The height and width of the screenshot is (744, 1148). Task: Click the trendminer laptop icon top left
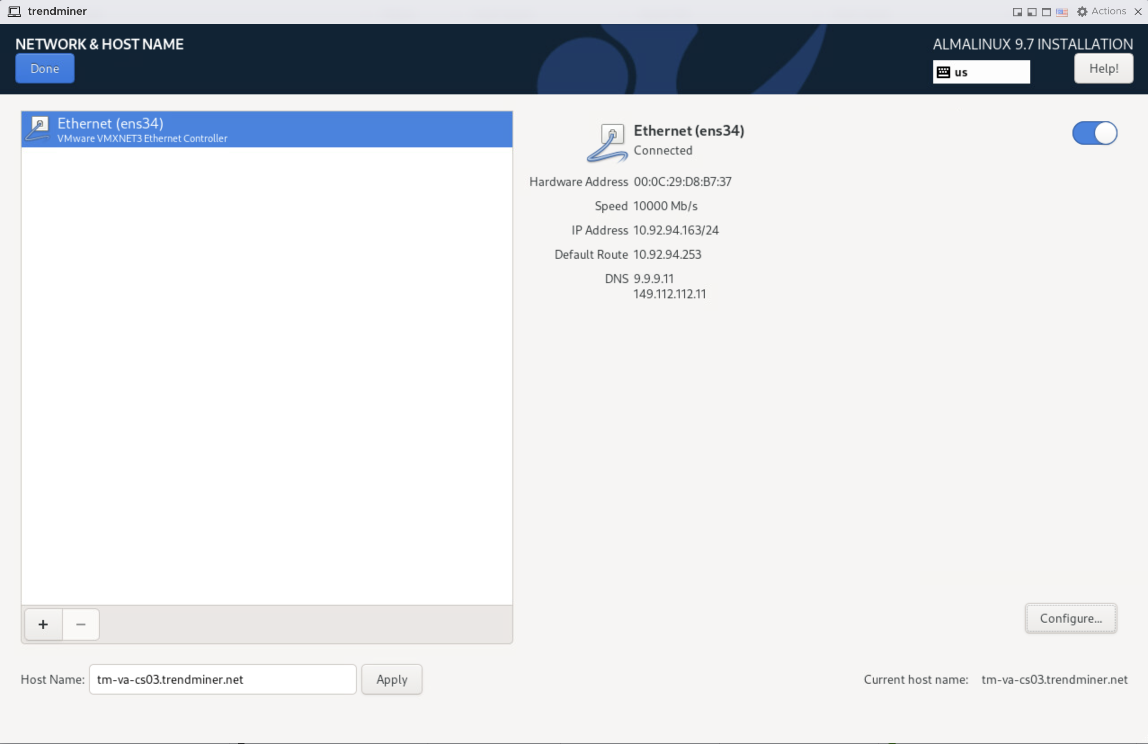pos(14,11)
